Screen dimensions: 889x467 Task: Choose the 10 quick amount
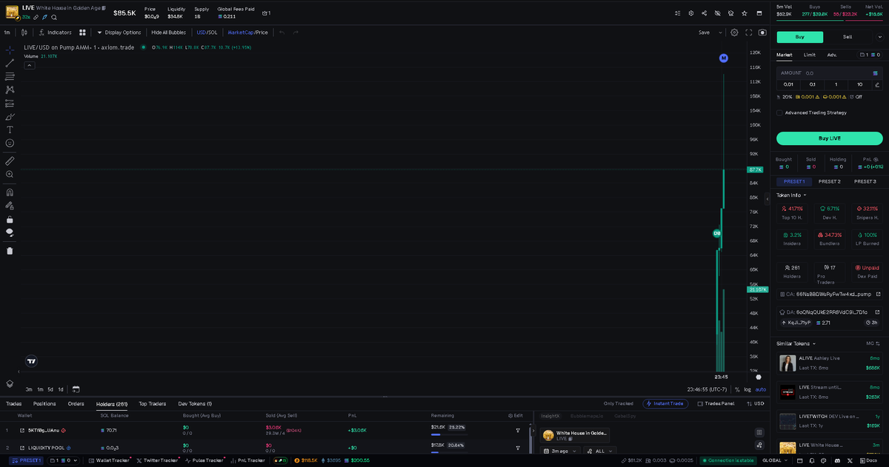click(859, 84)
